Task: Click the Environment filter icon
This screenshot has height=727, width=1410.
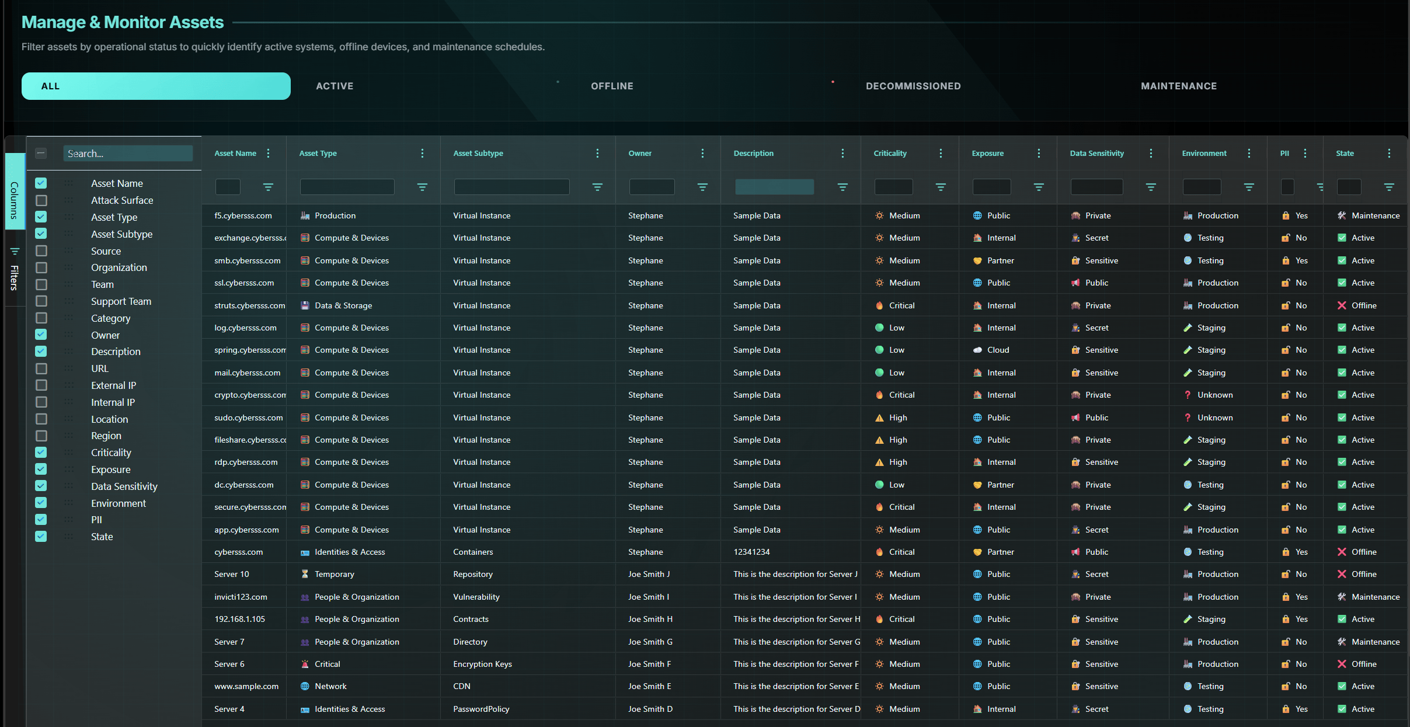Action: [x=1249, y=187]
